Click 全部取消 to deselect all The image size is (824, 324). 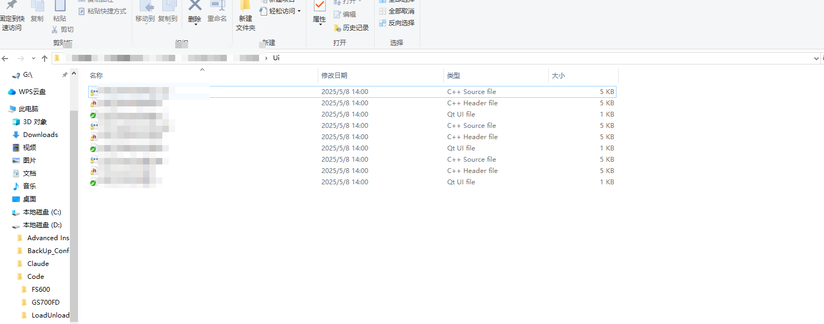[397, 11]
